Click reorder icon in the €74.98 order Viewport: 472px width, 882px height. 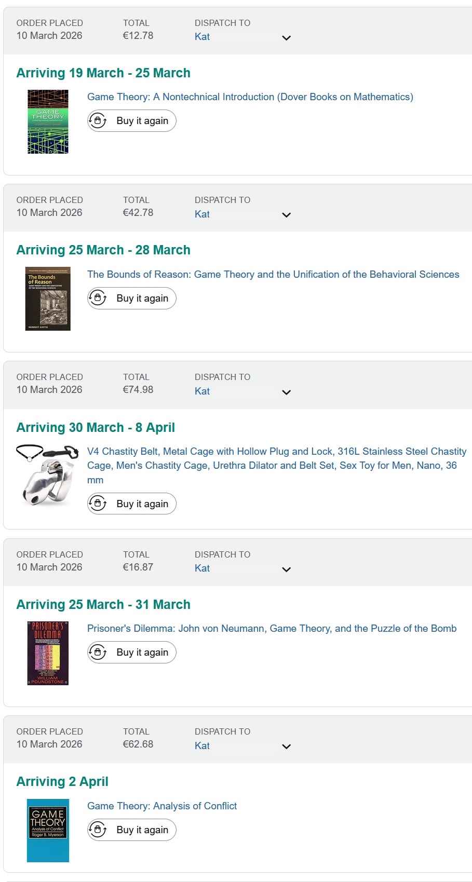point(98,504)
